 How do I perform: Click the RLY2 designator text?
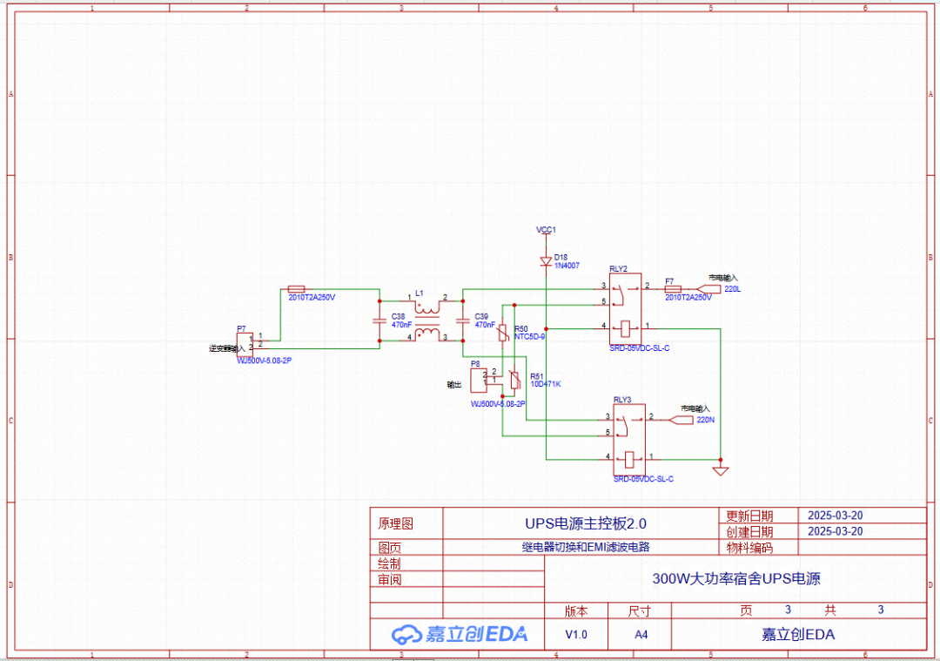(x=618, y=269)
